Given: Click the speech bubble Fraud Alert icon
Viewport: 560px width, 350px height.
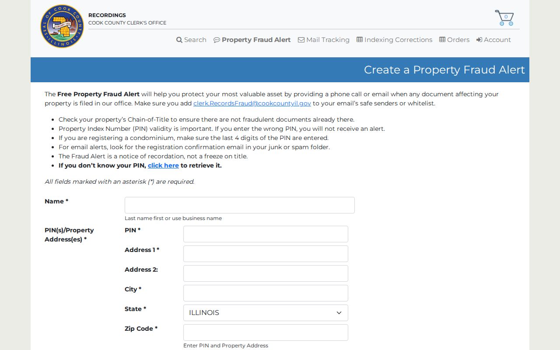Looking at the screenshot, I should point(217,40).
